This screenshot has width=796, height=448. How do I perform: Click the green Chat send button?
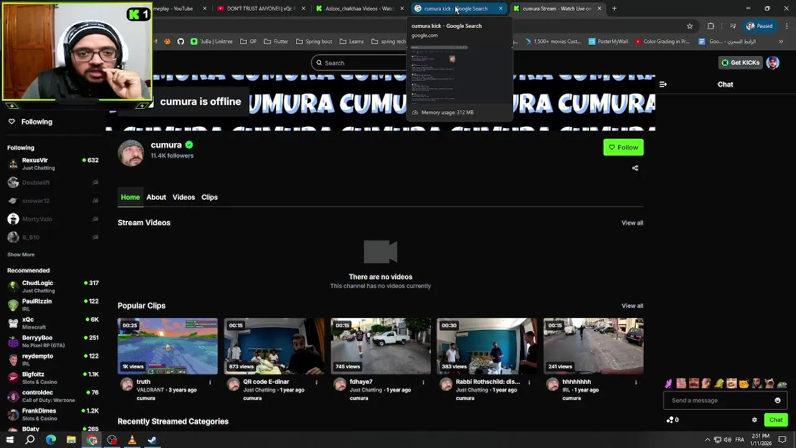point(775,420)
